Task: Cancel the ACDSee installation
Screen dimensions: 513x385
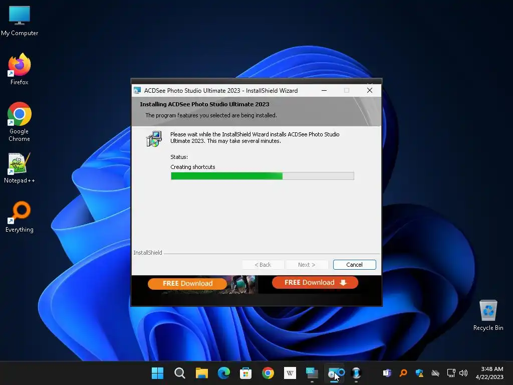Action: click(354, 265)
